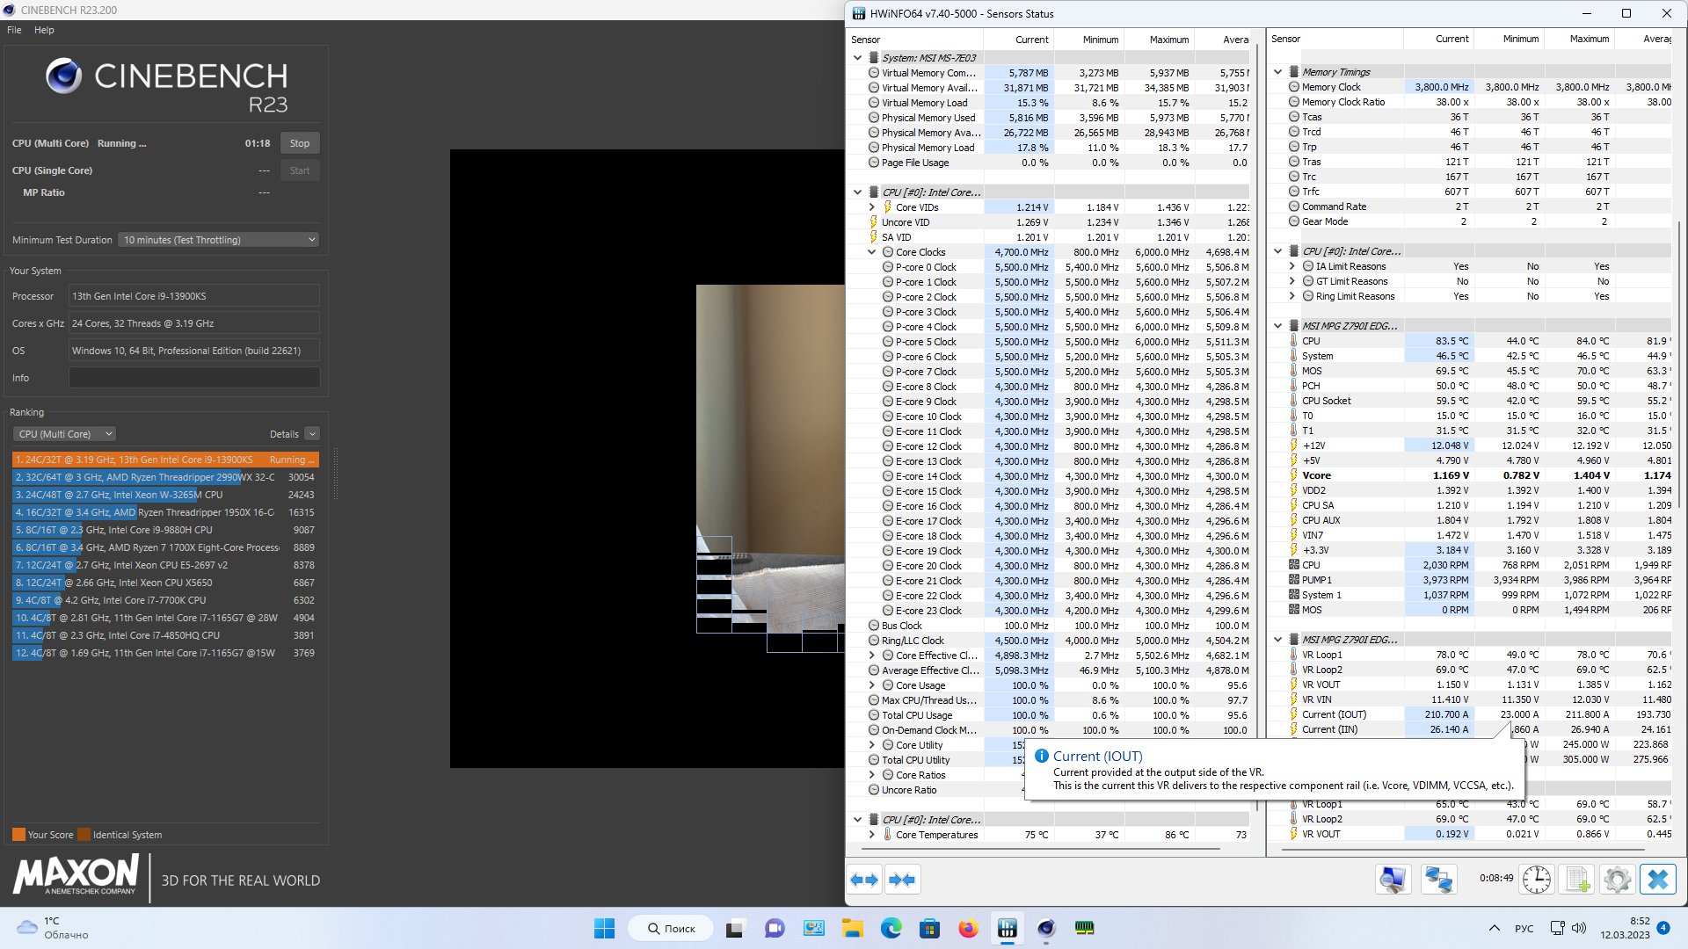Stop the running multi core test

[300, 143]
